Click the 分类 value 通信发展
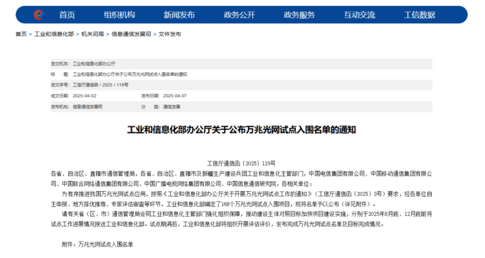Image resolution: width=485 pixels, height=258 pixels. click(x=172, y=107)
